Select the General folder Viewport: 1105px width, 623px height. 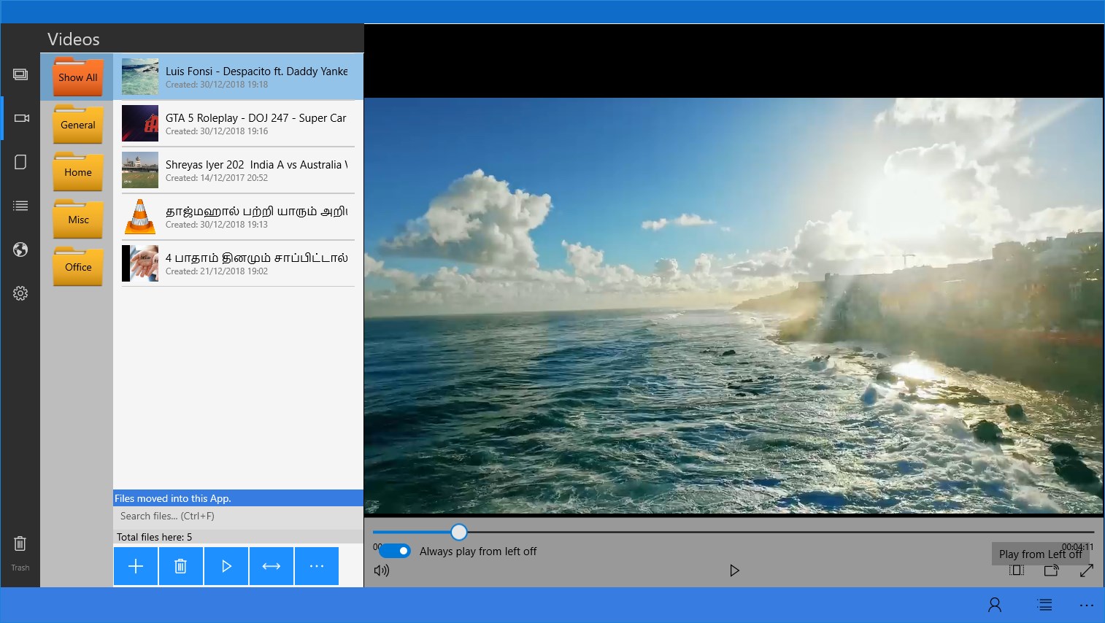tap(78, 125)
